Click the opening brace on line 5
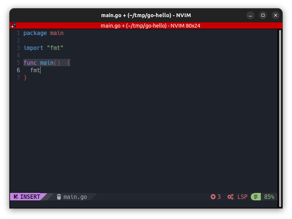 point(68,63)
